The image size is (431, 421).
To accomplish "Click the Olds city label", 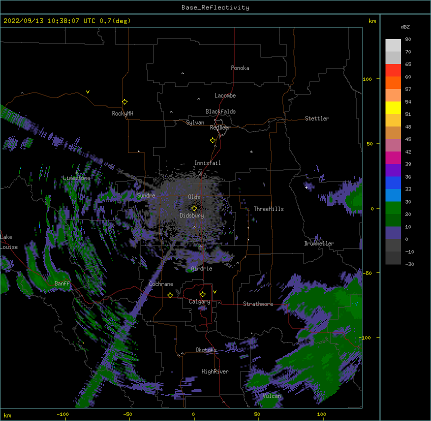I will (194, 197).
